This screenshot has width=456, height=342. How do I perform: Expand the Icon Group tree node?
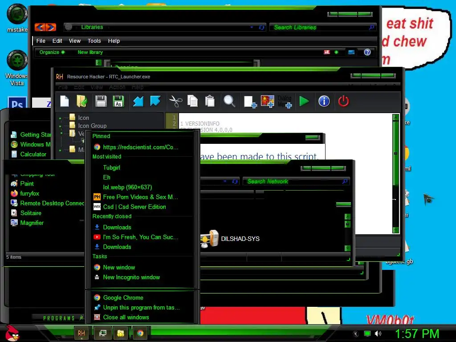click(60, 126)
